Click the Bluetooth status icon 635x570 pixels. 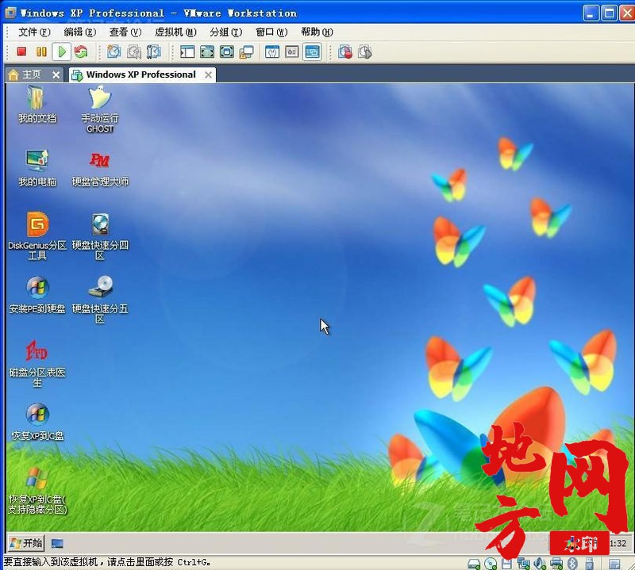point(572,564)
